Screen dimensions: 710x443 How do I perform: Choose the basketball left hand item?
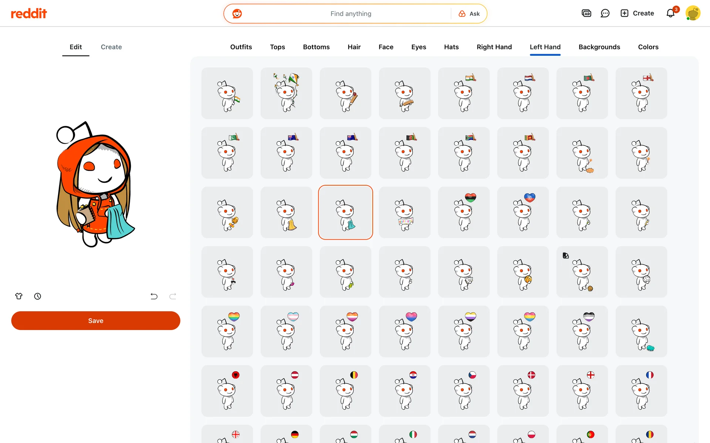point(523,272)
